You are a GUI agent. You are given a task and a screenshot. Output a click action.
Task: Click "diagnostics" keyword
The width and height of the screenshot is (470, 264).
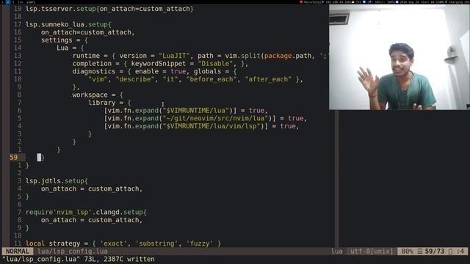(93, 72)
